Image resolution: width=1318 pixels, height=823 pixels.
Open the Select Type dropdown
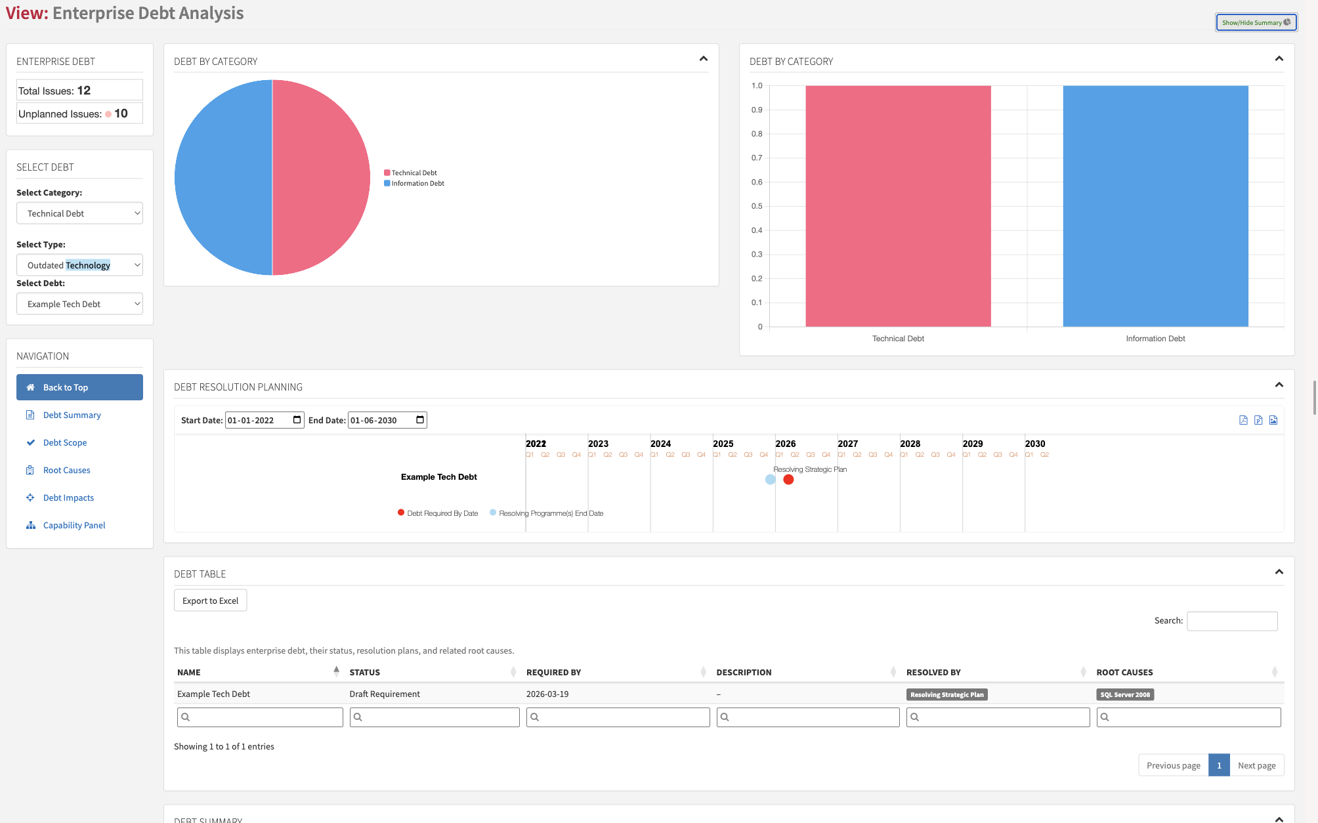[79, 265]
